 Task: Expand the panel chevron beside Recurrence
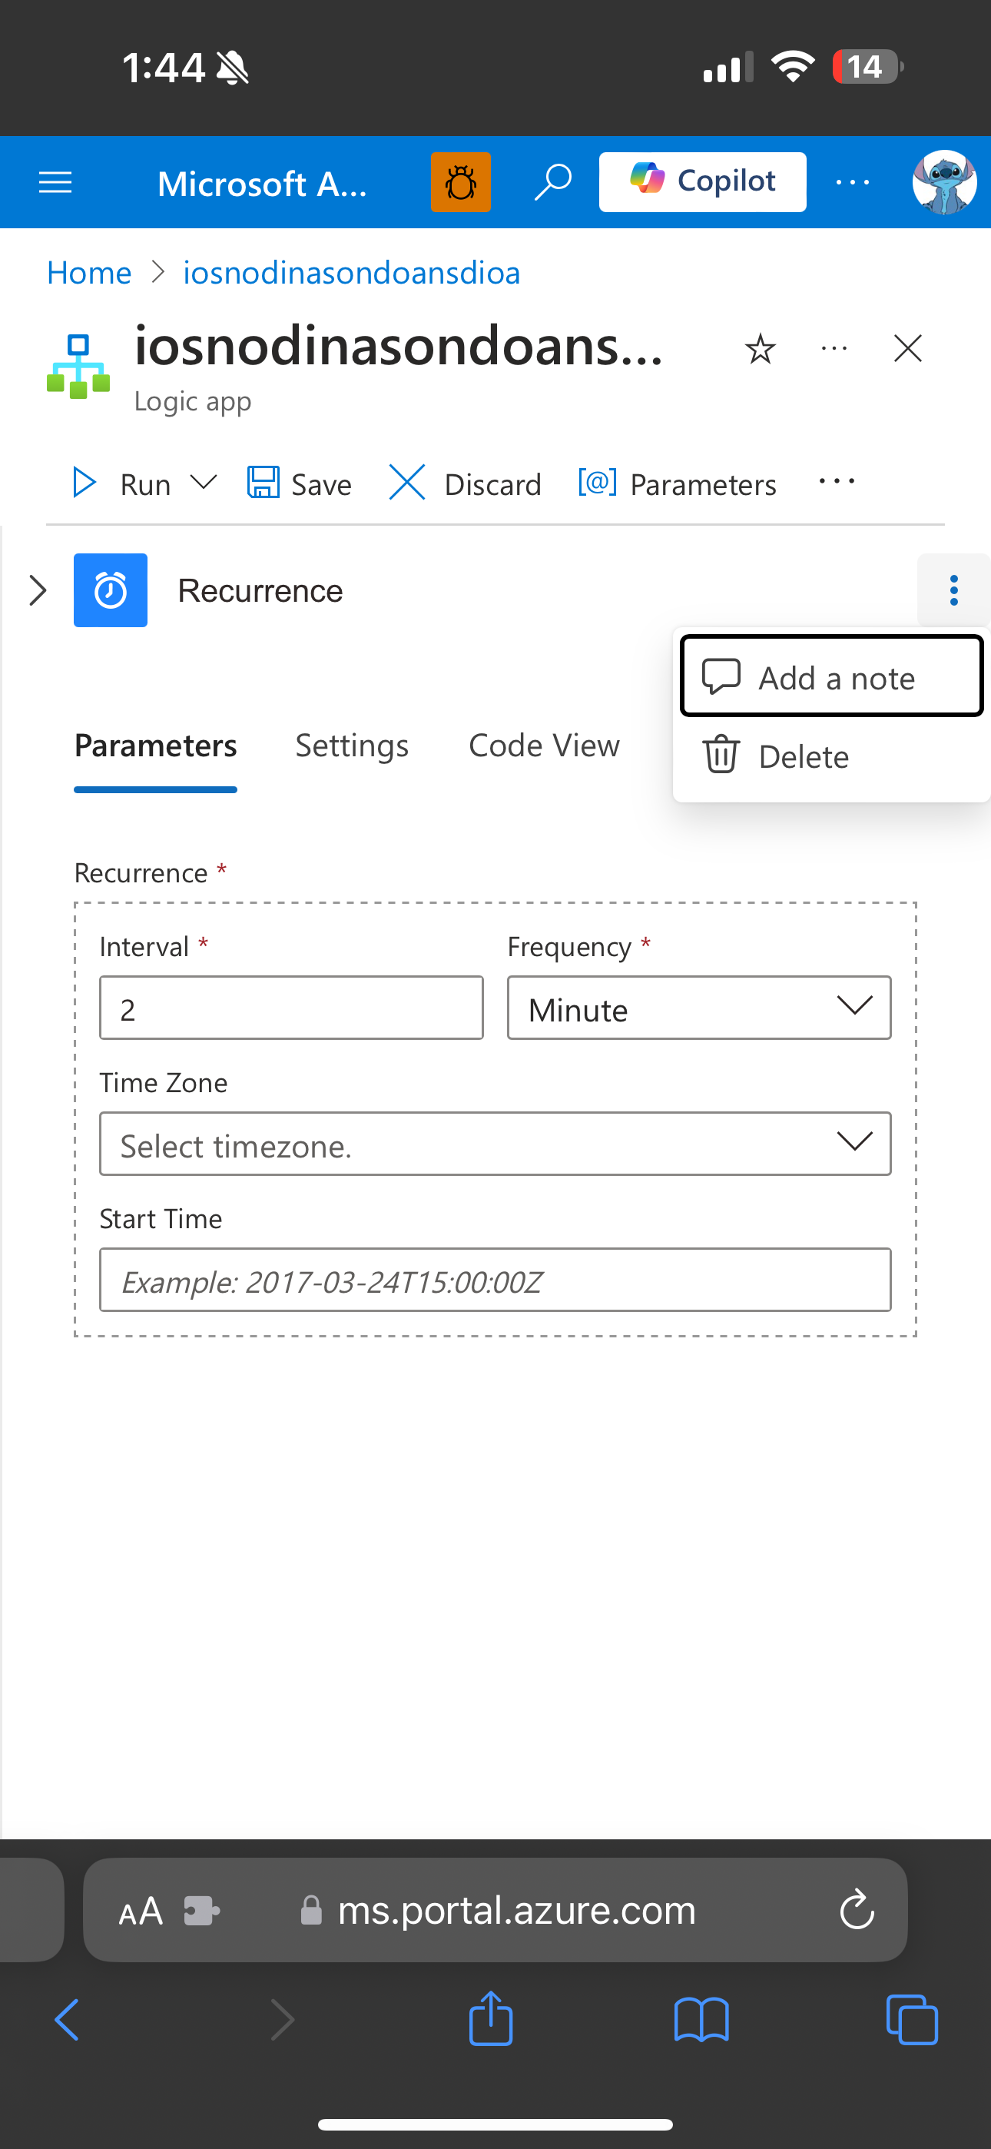(x=38, y=590)
